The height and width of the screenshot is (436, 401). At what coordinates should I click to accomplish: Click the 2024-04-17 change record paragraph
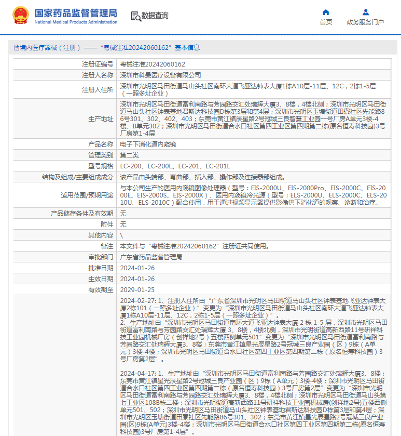tap(253, 402)
